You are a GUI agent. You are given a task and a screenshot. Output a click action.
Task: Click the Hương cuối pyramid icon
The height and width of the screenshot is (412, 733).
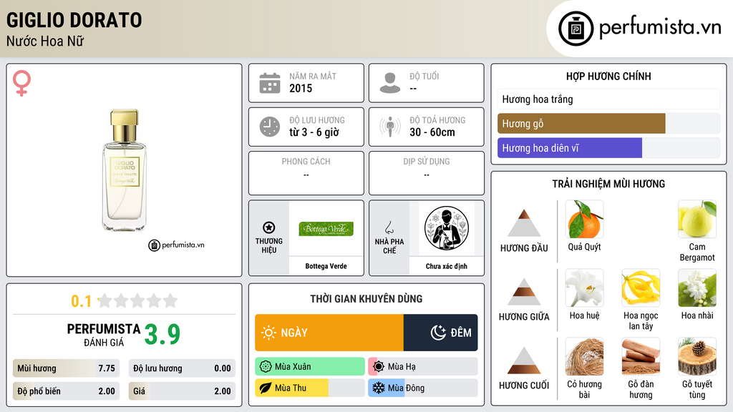[x=524, y=360]
